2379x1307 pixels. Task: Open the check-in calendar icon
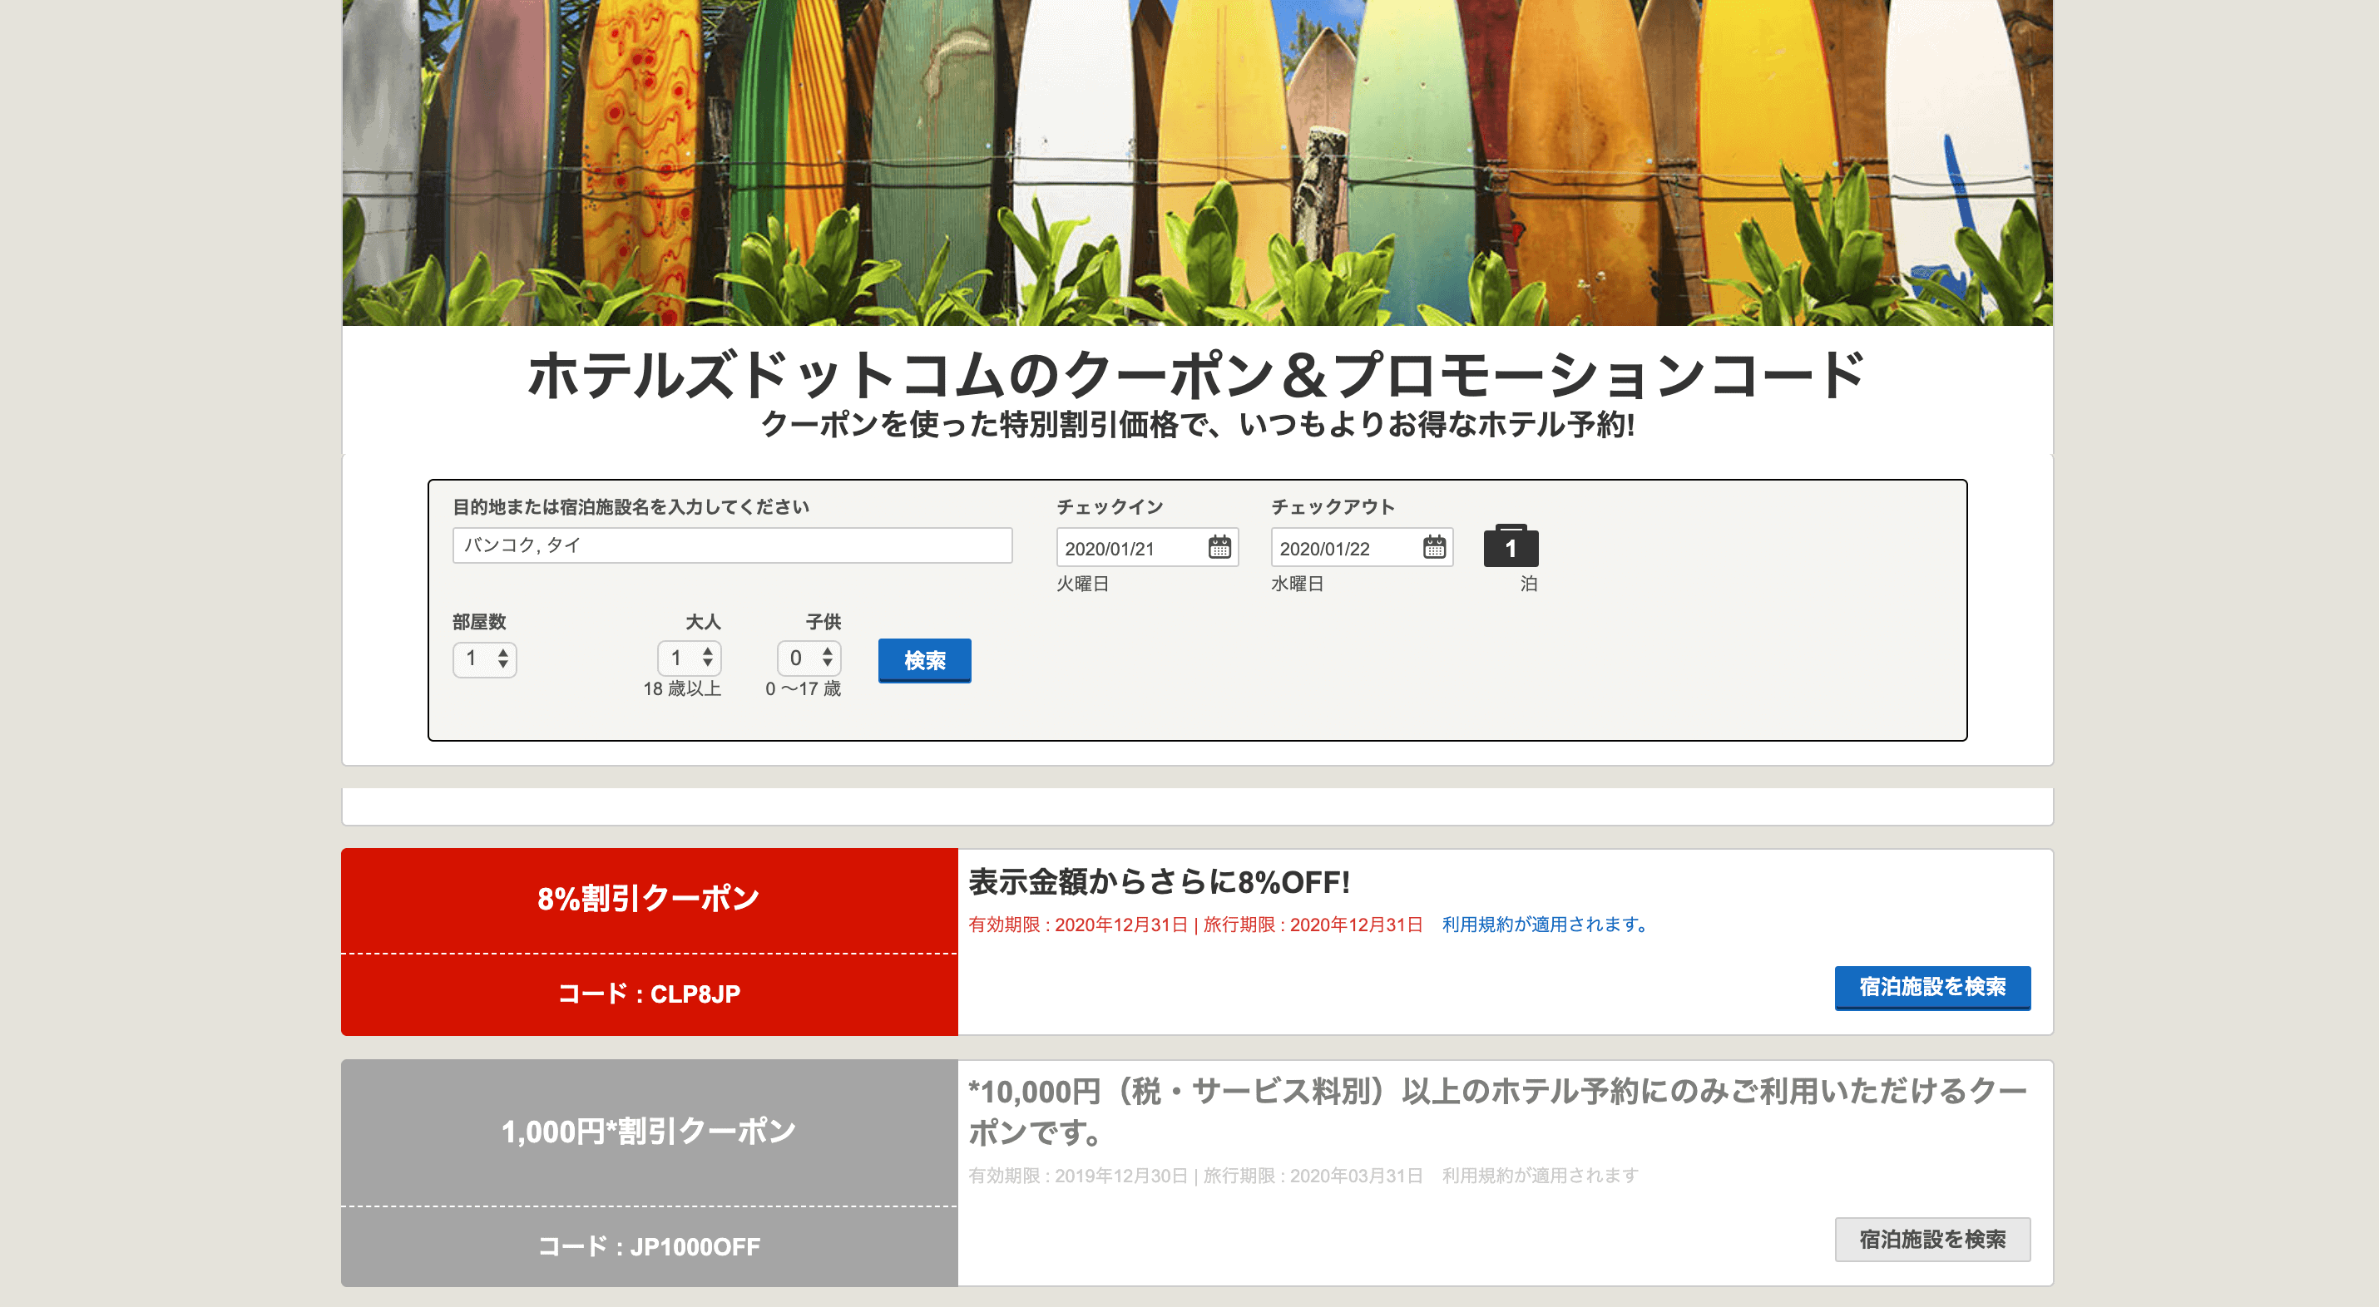pos(1219,547)
